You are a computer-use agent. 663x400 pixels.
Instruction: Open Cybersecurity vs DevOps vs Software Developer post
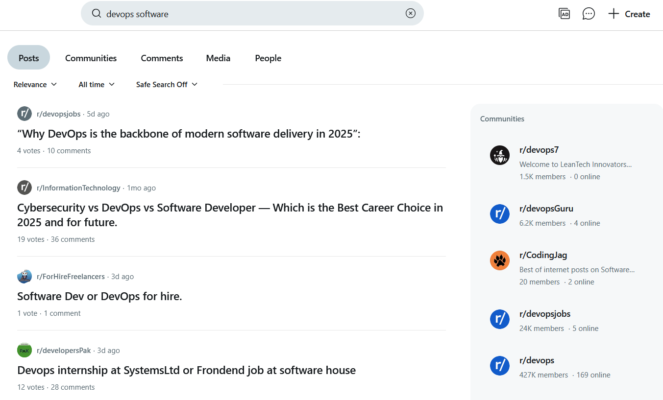coord(230,215)
